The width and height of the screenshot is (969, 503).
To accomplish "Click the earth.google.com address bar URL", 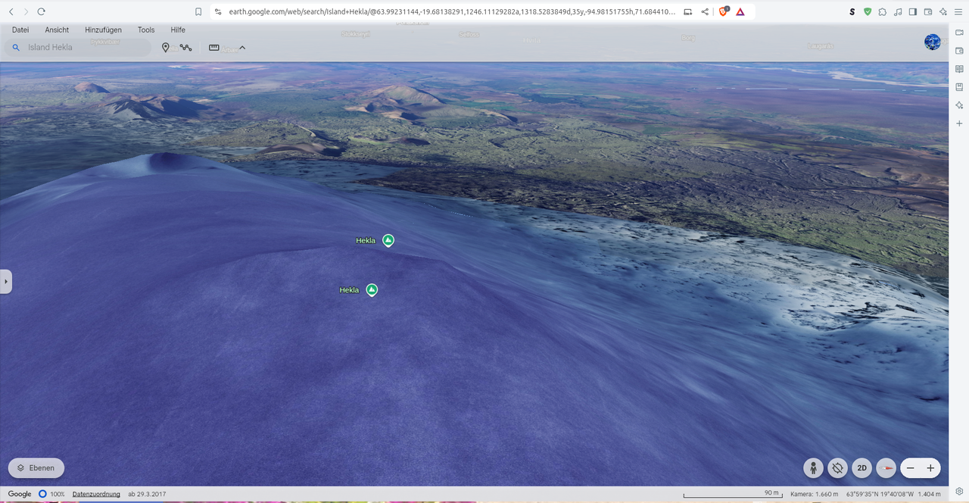I will [452, 11].
